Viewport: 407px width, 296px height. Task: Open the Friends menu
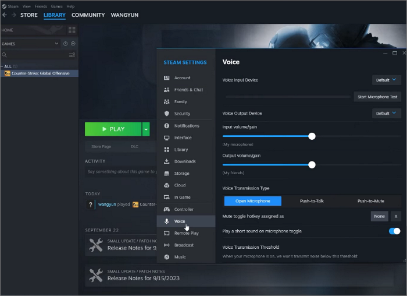41,6
